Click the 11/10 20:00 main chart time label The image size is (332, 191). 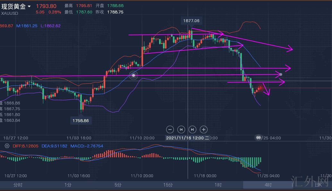[x=142, y=138]
